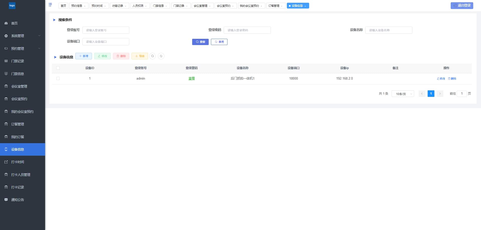Select page 1 in pagination

pyautogui.click(x=431, y=94)
